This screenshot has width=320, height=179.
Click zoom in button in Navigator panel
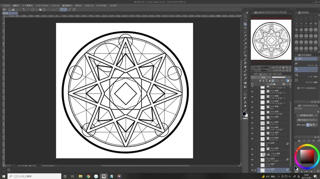[x=280, y=67]
